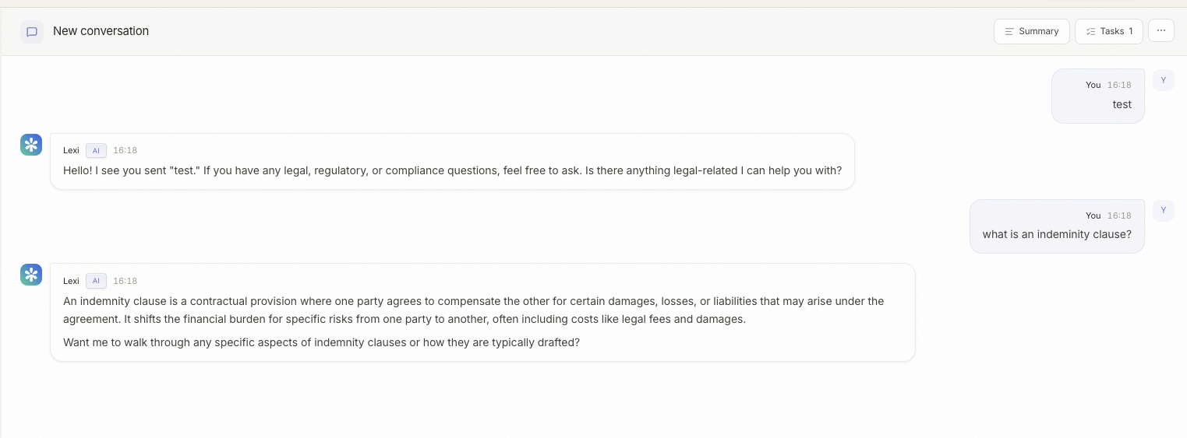Click the Lexi name on the greeting reply
This screenshot has height=438, width=1187.
point(71,150)
